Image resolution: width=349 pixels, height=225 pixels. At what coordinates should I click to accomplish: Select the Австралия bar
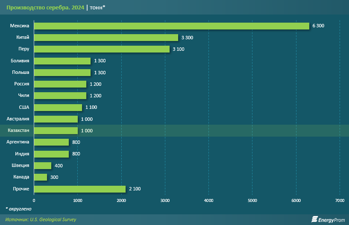[x=56, y=119]
